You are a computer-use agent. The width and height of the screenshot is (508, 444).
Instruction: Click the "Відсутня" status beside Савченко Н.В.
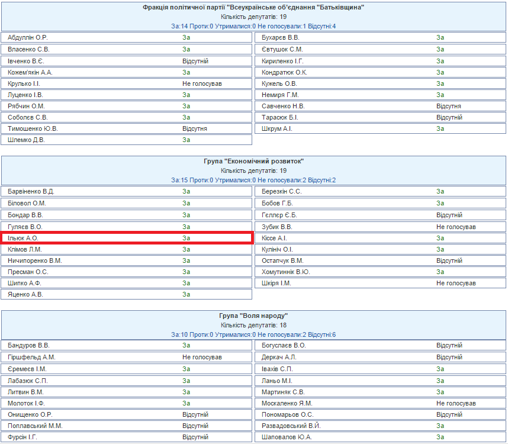[x=449, y=106]
